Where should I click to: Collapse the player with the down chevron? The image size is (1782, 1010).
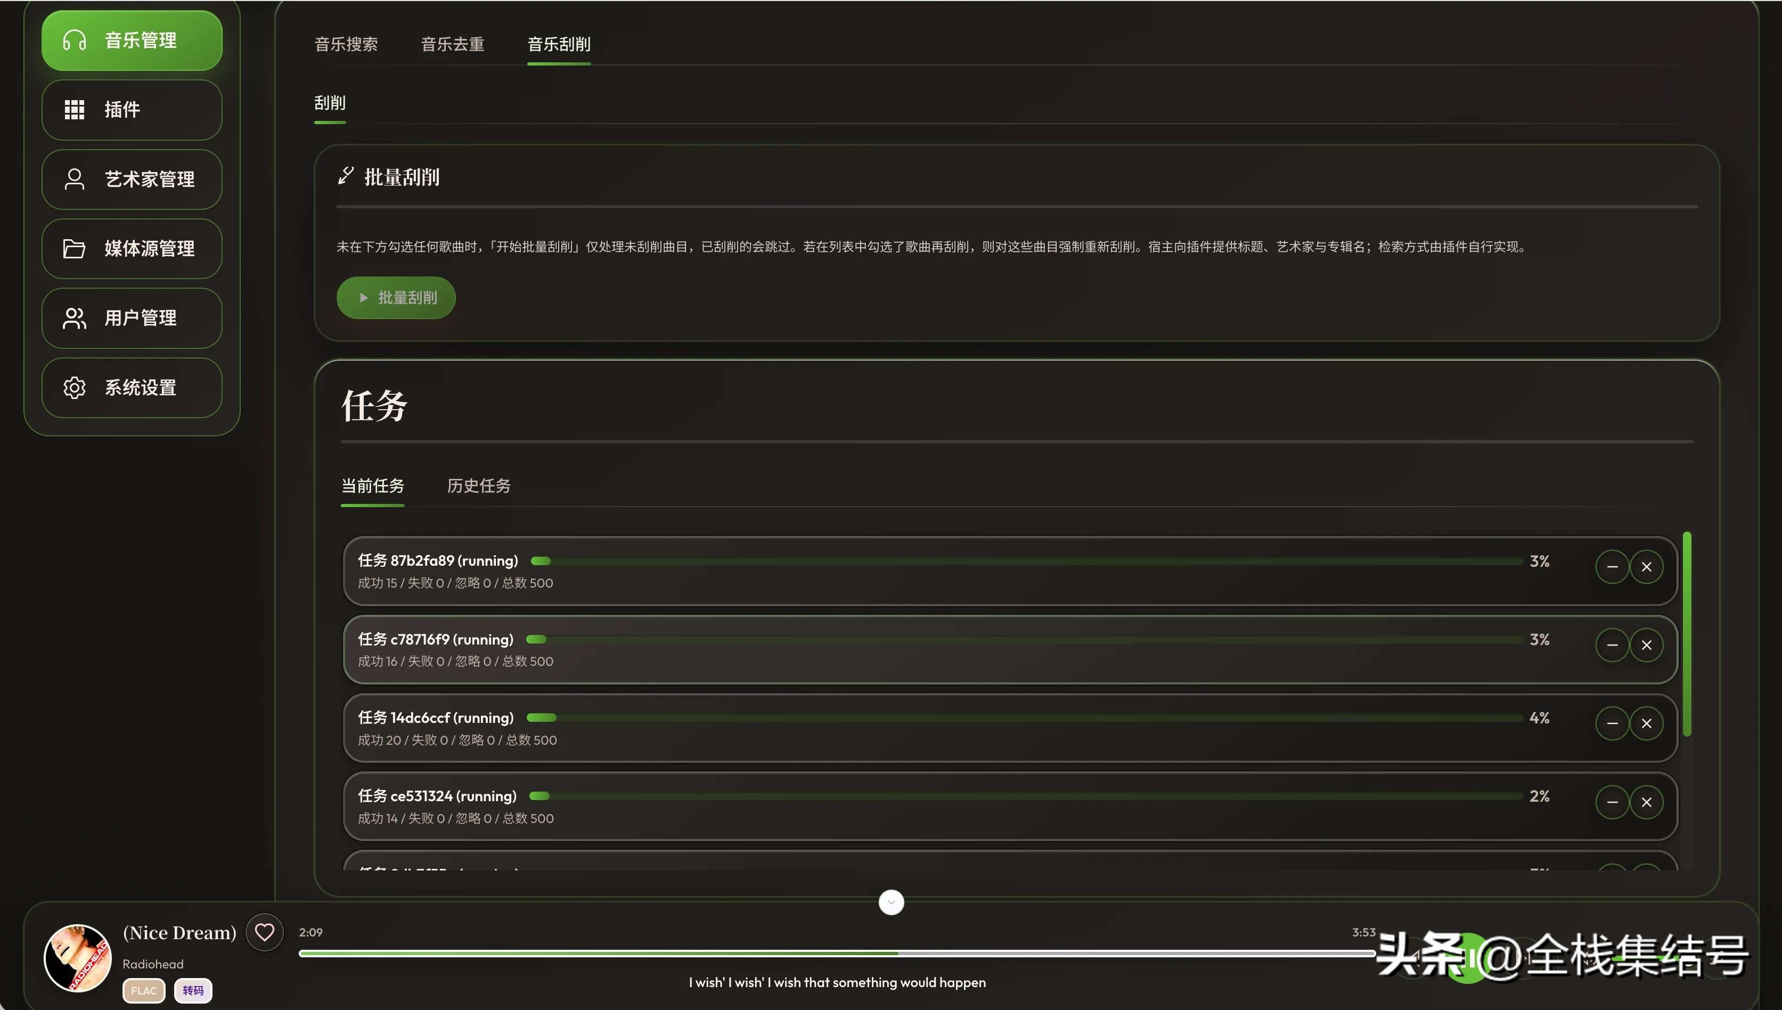click(x=891, y=902)
